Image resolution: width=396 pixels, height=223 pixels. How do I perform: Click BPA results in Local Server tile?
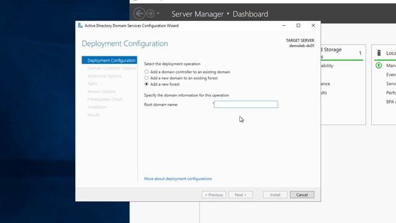391,102
